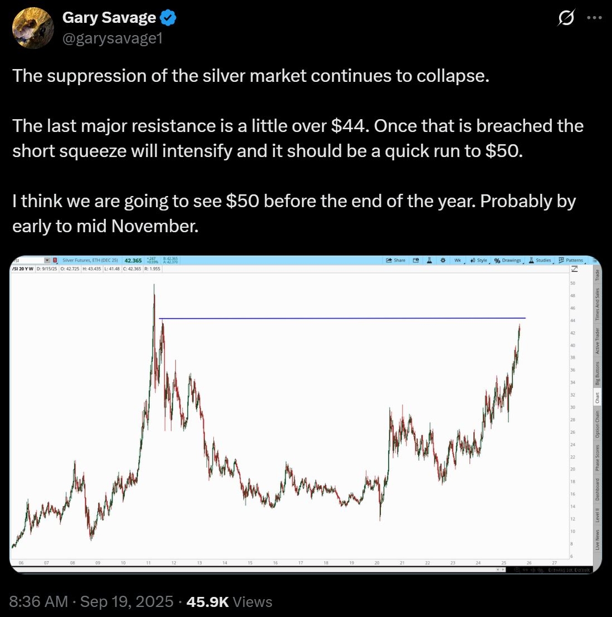
Task: Open the Style dropdown menu
Action: point(479,261)
